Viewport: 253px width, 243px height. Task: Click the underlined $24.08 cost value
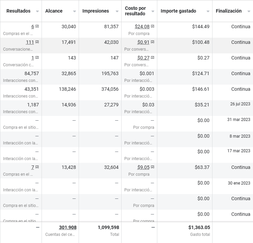point(142,27)
